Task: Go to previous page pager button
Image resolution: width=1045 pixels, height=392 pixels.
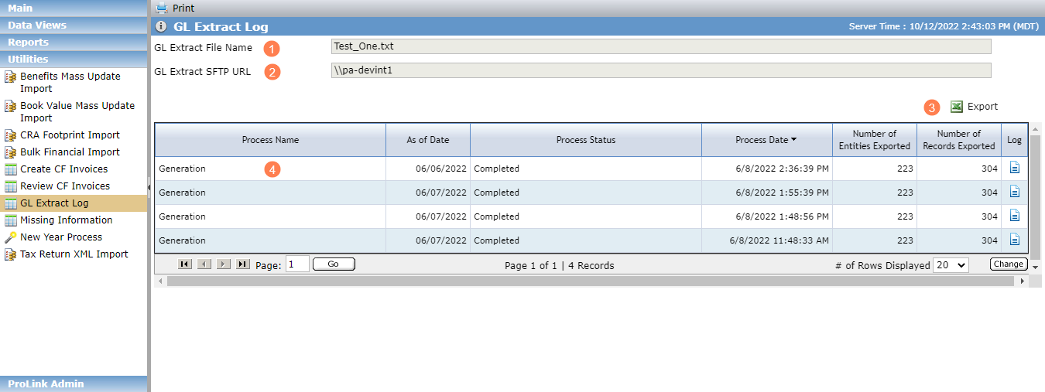Action: [x=204, y=264]
